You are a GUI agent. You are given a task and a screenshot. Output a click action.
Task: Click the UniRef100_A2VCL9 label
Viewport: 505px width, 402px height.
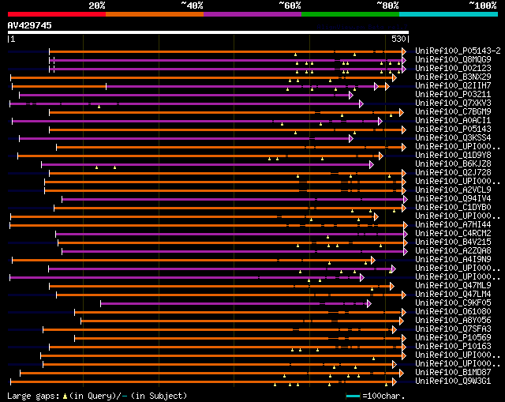(453, 190)
